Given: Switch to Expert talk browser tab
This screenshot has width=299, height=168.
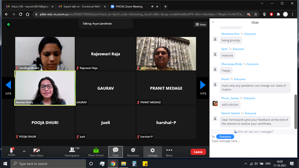Looking at the screenshot, I should click(80, 6).
